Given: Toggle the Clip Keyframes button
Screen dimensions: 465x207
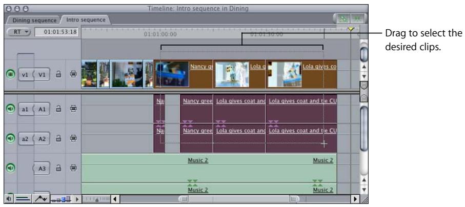Looking at the screenshot, I should 41,199.
